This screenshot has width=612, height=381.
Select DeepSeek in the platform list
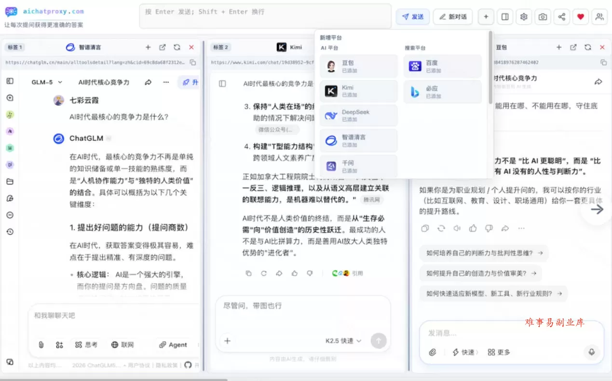(359, 116)
